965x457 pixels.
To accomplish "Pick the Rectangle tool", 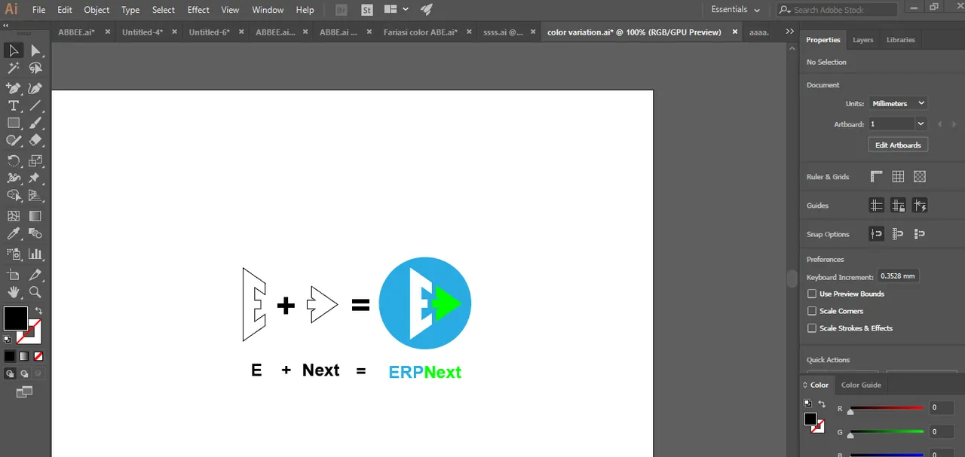I will click(14, 123).
